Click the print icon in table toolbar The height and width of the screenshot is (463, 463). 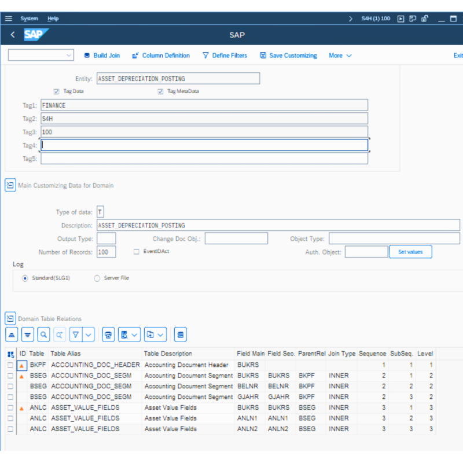(108, 335)
